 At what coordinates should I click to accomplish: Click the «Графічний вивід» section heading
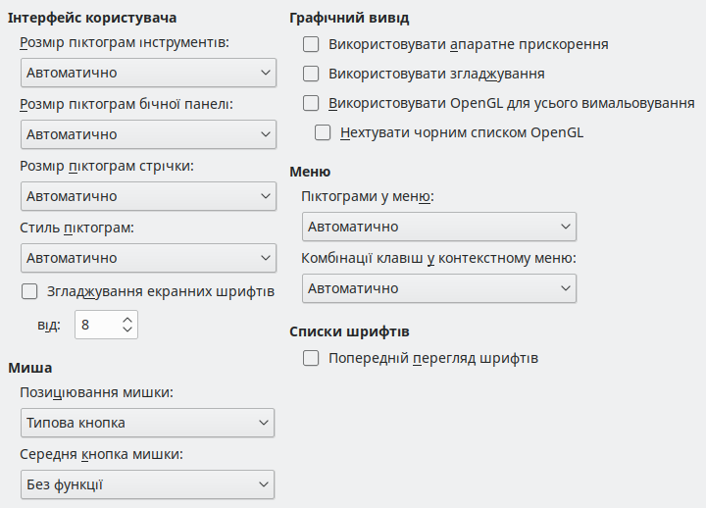click(350, 18)
